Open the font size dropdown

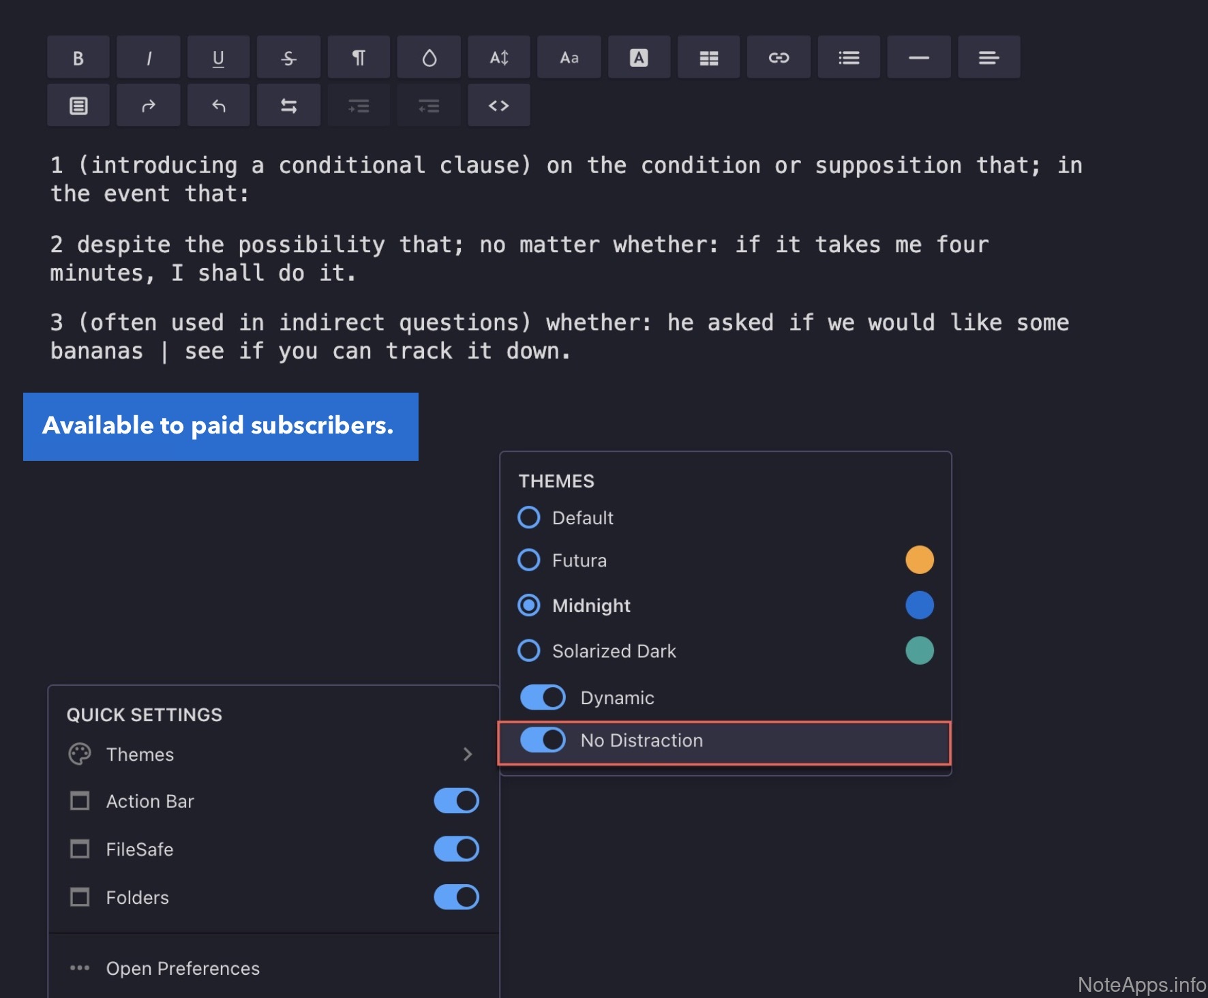click(498, 58)
